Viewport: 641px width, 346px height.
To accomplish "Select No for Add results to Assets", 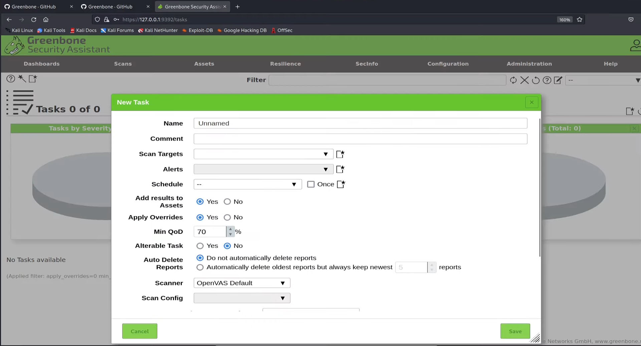I will pos(227,202).
